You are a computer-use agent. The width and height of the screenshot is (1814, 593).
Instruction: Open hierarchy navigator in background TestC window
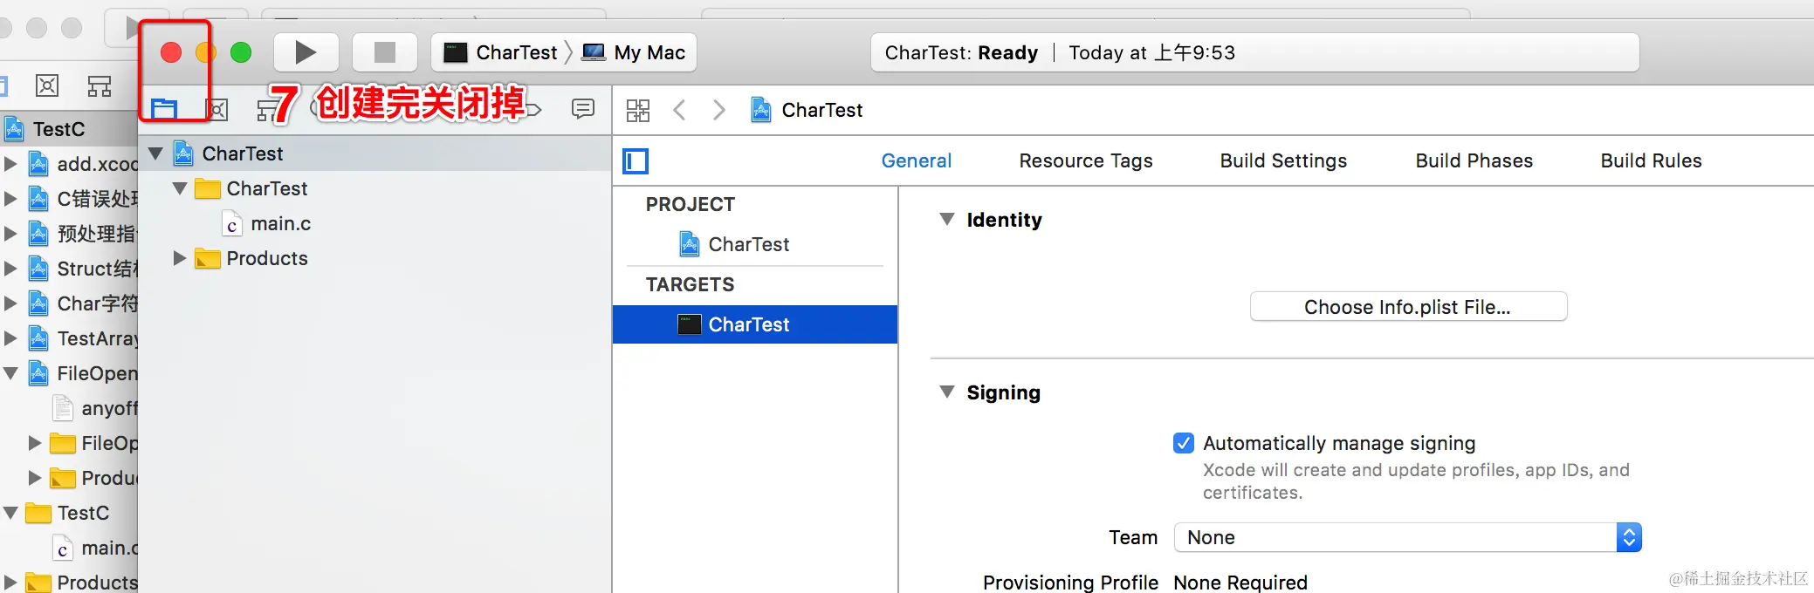pyautogui.click(x=100, y=85)
